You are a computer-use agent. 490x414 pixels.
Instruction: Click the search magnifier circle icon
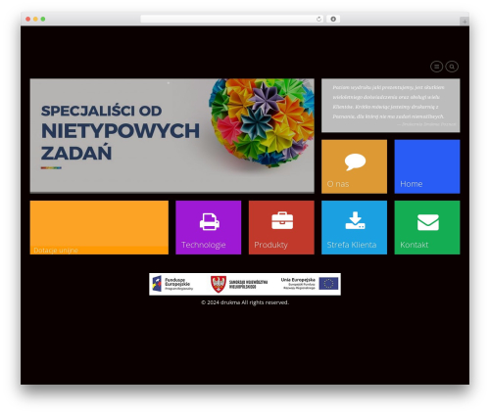click(x=452, y=67)
